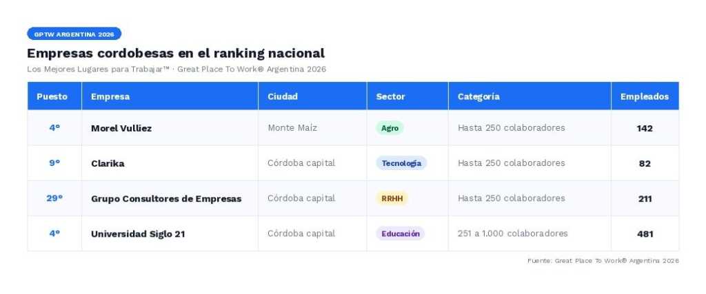Image resolution: width=706 pixels, height=294 pixels.
Task: Select the Clarika company name
Action: point(108,163)
